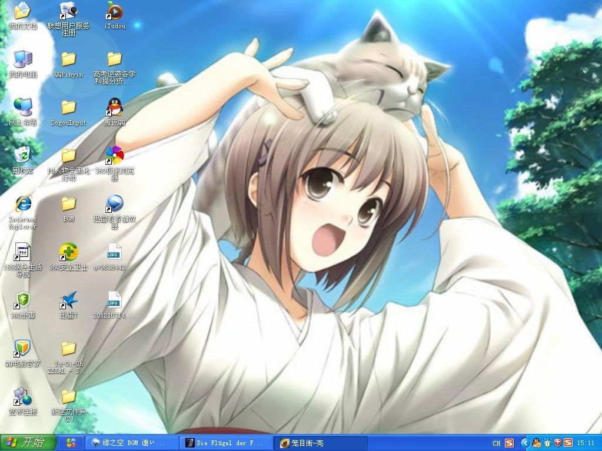Image resolution: width=602 pixels, height=451 pixels.
Task: Click the 迅雷看看播放器 player shortcut
Action: [x=114, y=212]
